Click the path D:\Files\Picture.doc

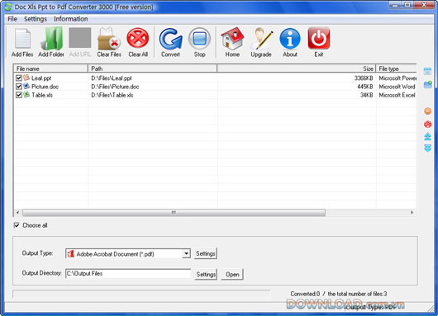click(115, 87)
